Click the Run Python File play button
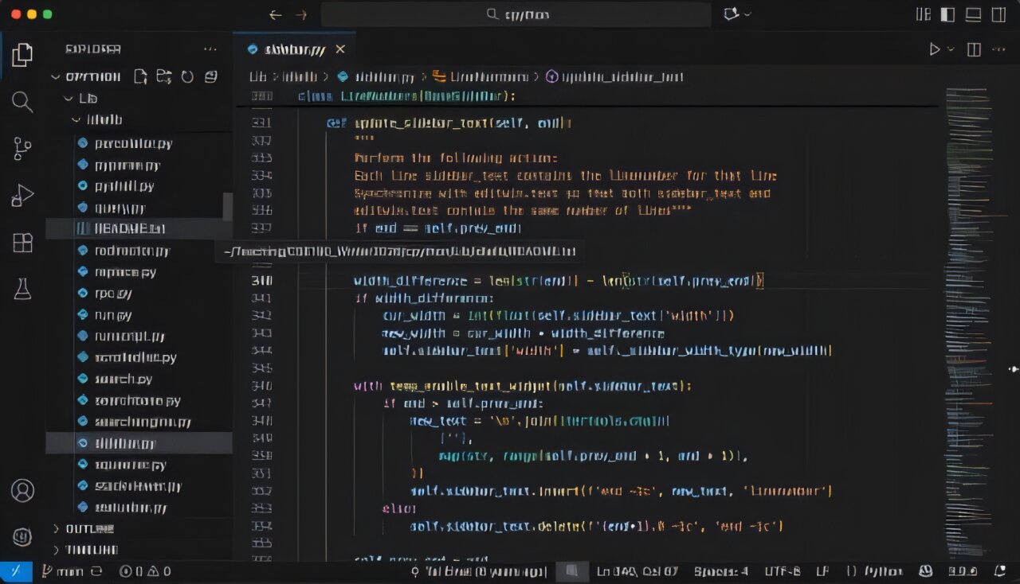The image size is (1020, 584). click(935, 49)
